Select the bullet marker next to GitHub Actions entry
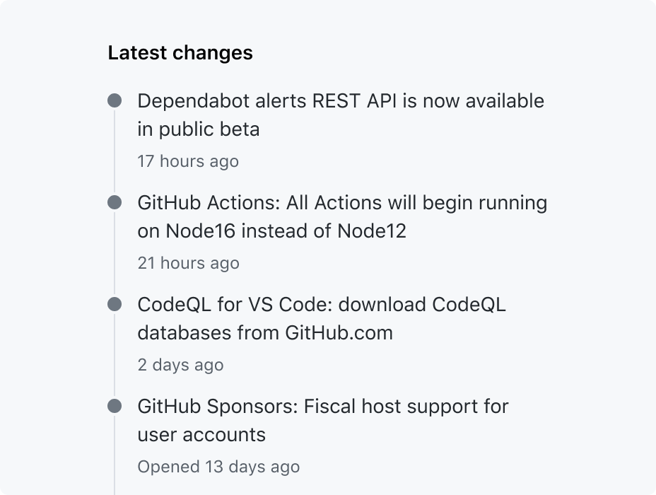The width and height of the screenshot is (656, 495). point(115,202)
